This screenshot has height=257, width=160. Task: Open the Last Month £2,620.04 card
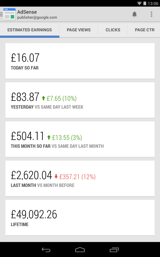click(x=80, y=178)
